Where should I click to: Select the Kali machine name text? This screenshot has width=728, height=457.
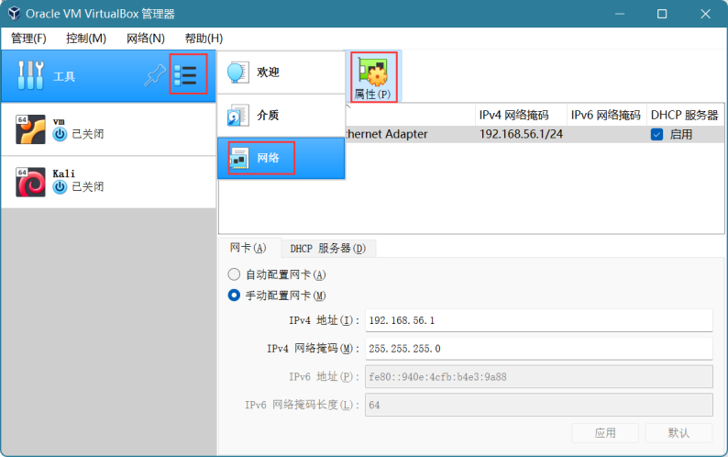coord(63,173)
